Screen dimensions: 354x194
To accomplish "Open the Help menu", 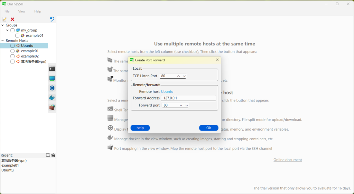I will click(x=38, y=11).
